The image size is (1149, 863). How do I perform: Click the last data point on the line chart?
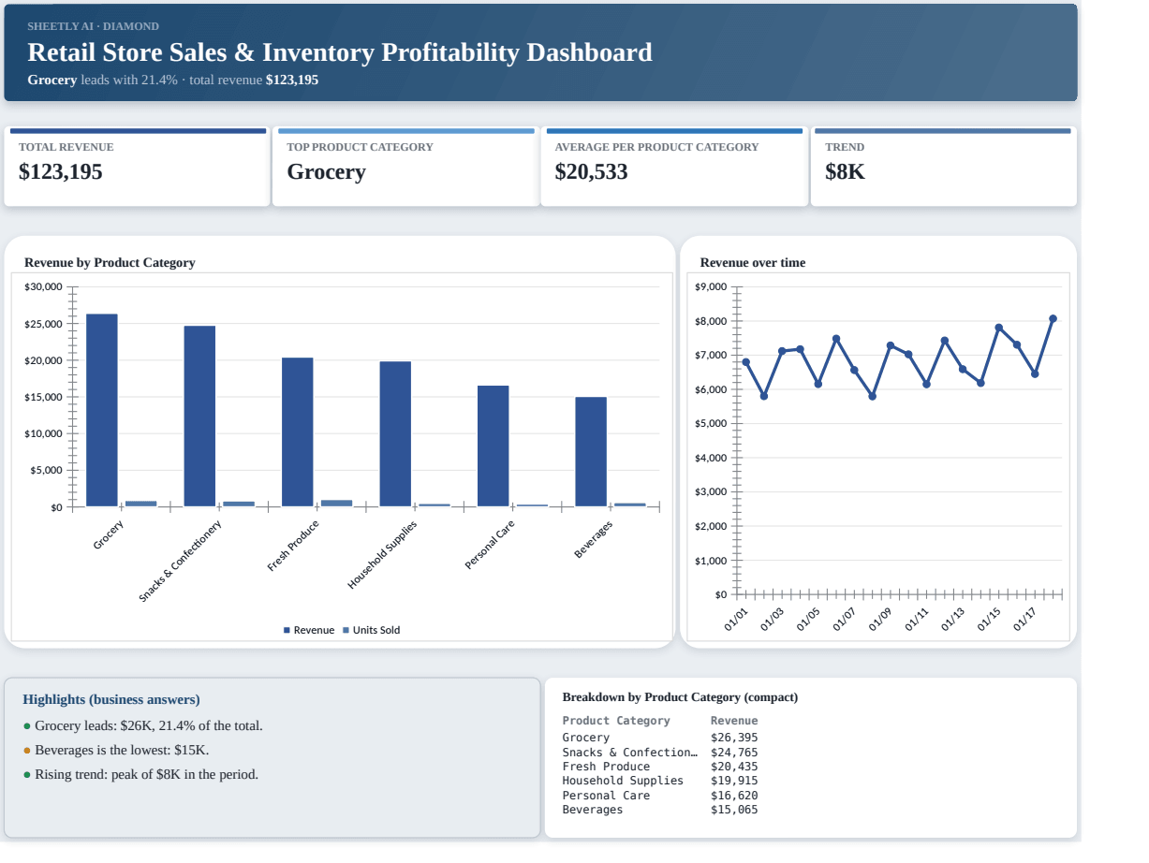click(1053, 318)
